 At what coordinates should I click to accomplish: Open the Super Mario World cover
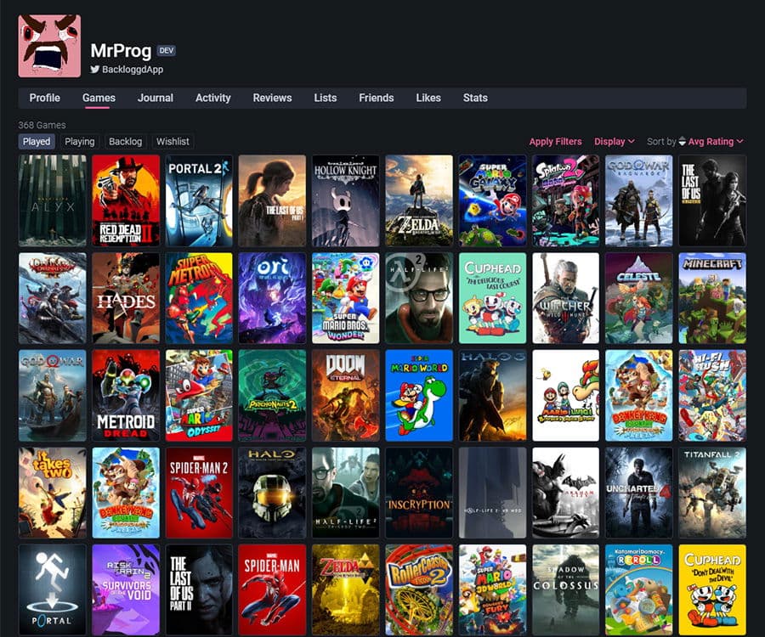pyautogui.click(x=419, y=396)
